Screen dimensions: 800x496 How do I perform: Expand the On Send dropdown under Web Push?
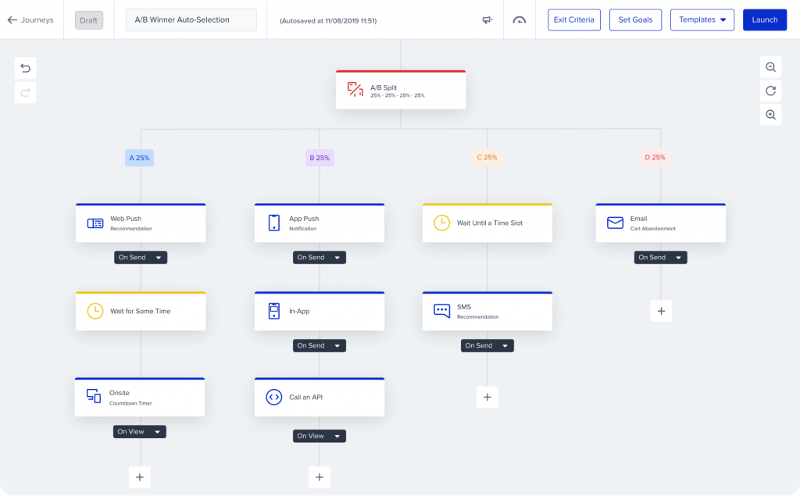click(140, 257)
